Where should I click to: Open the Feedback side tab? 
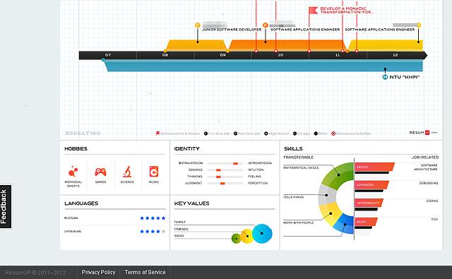[6, 207]
